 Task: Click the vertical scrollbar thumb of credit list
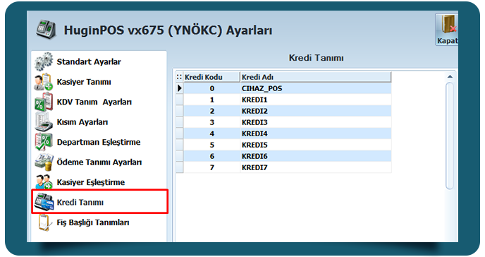450,136
